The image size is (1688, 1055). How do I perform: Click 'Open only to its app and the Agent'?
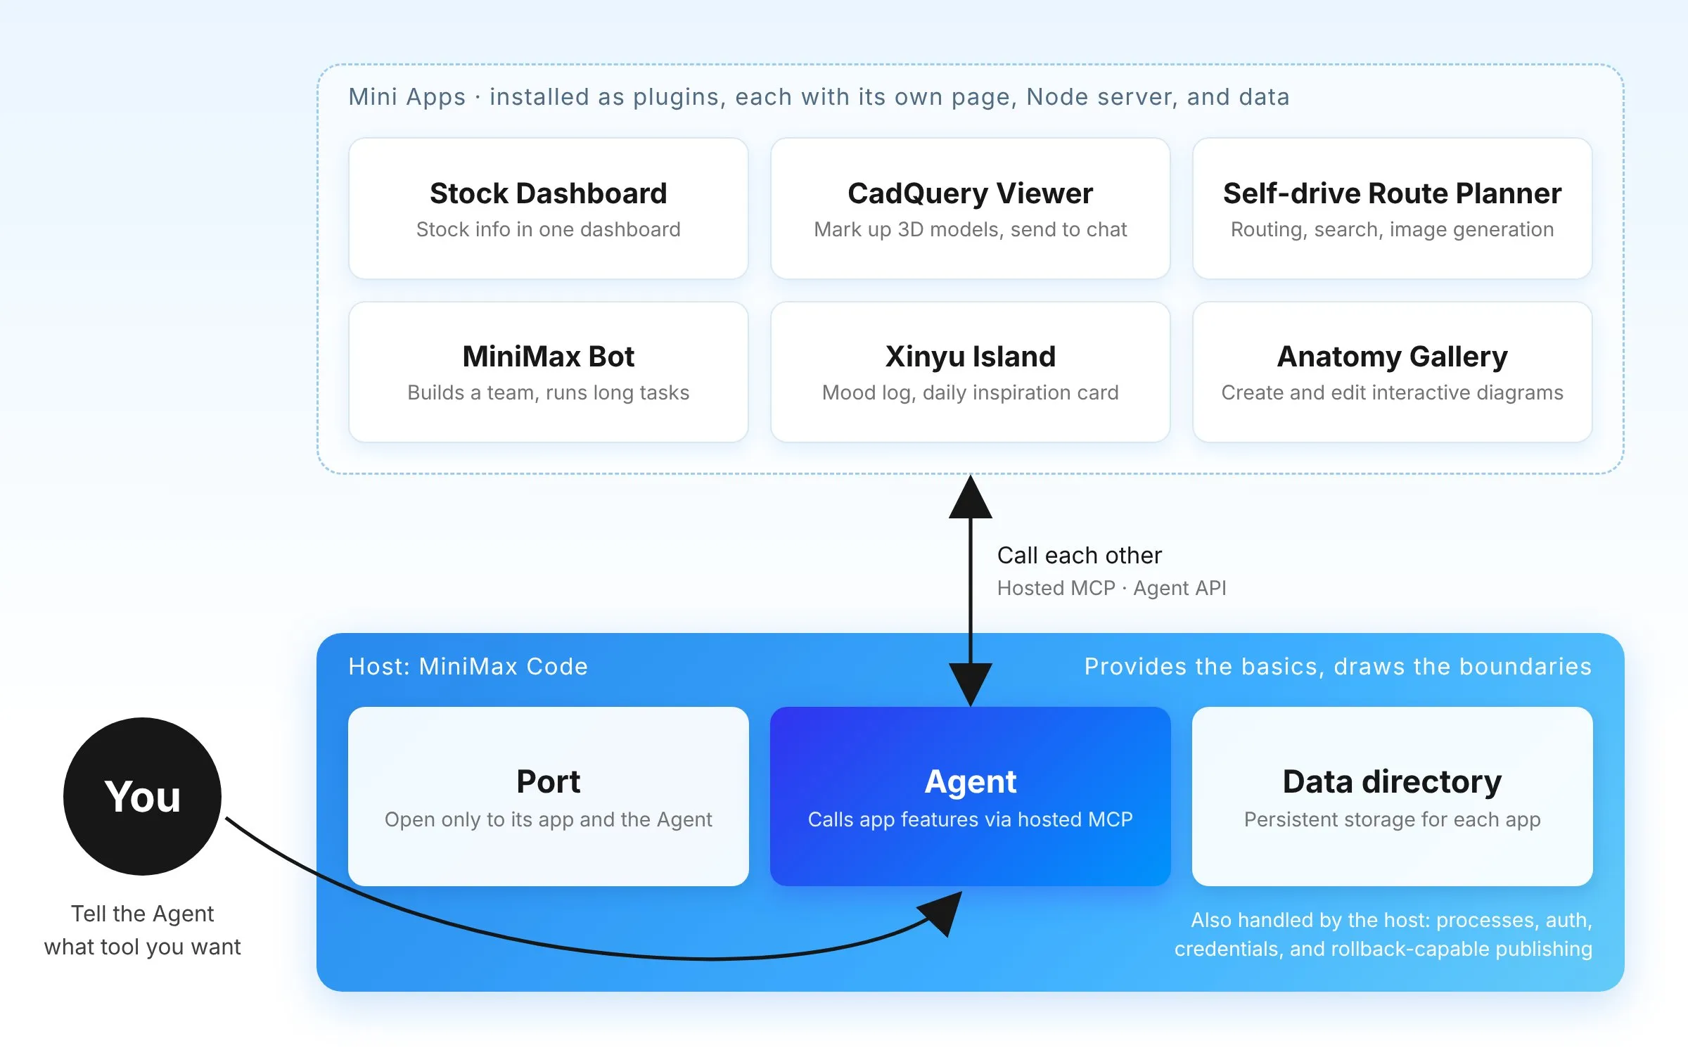(x=548, y=819)
